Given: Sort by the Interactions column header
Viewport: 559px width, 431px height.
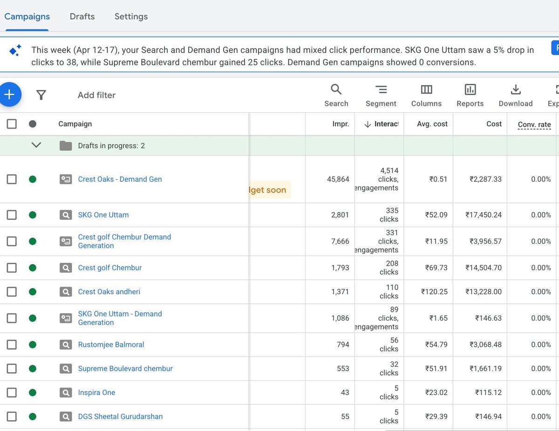Looking at the screenshot, I should [x=382, y=124].
